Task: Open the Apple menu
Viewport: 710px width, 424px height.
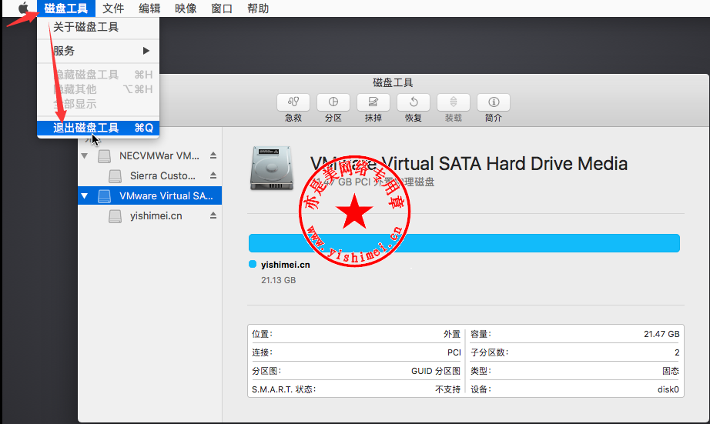Action: click(x=24, y=8)
